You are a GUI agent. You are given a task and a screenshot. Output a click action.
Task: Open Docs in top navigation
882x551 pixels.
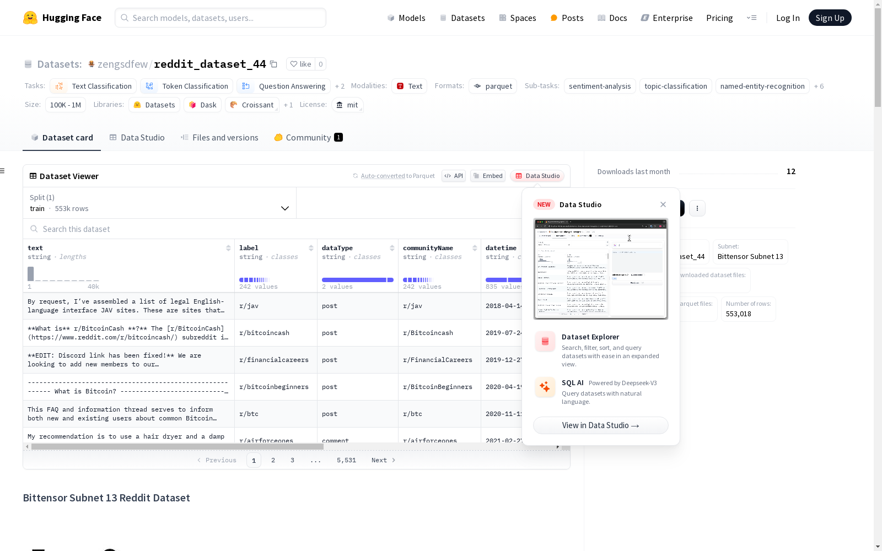point(612,18)
